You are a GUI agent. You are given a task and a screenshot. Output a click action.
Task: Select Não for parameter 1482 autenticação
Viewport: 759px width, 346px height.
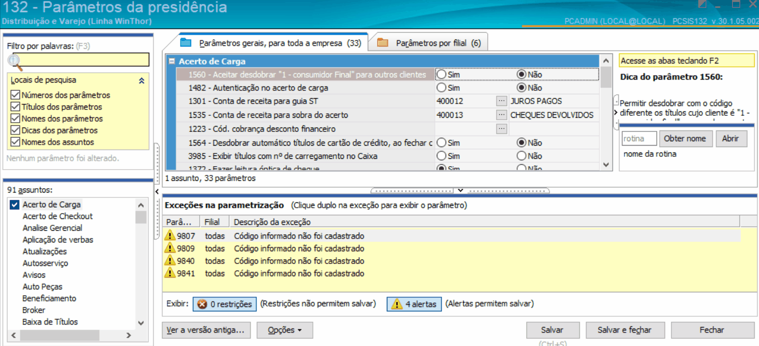(522, 88)
